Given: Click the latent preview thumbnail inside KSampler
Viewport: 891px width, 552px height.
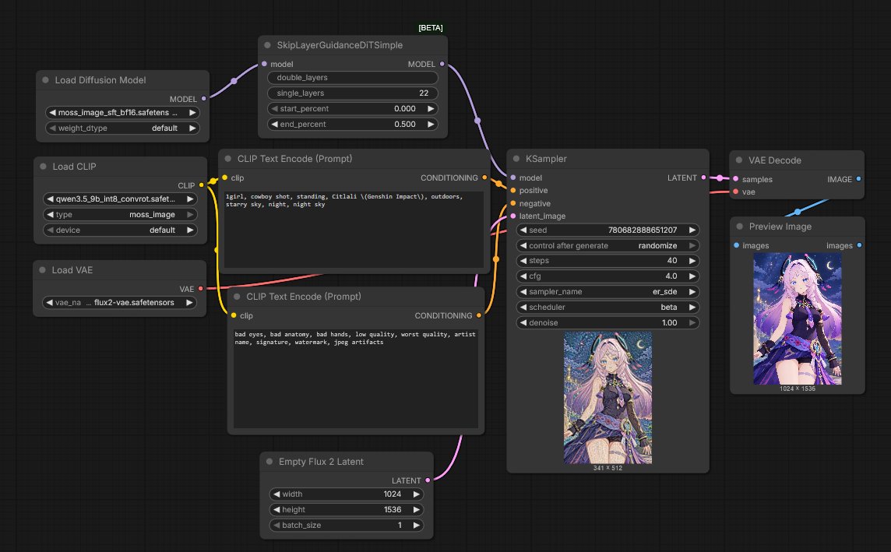Looking at the screenshot, I should 607,398.
